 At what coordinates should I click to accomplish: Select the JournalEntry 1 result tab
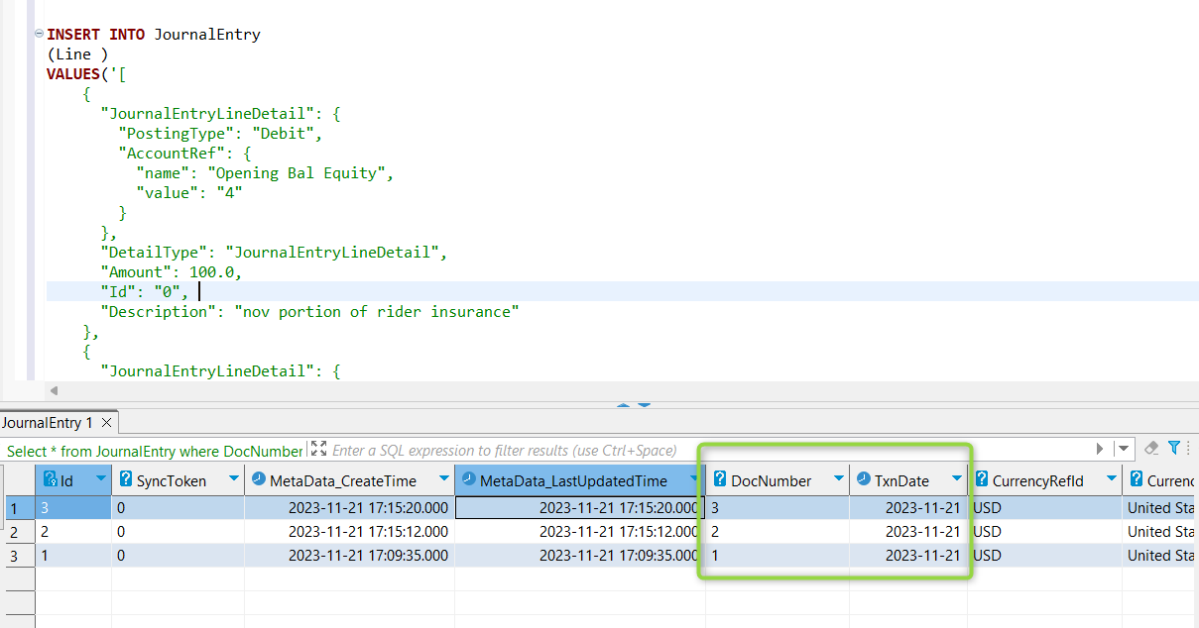click(48, 423)
